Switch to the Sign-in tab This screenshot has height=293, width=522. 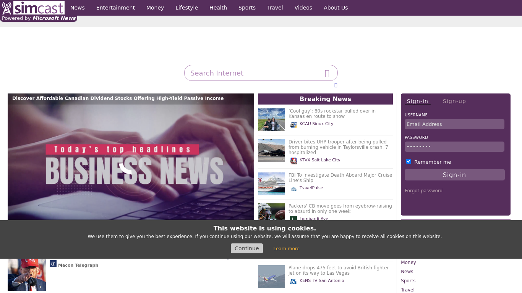point(417,101)
